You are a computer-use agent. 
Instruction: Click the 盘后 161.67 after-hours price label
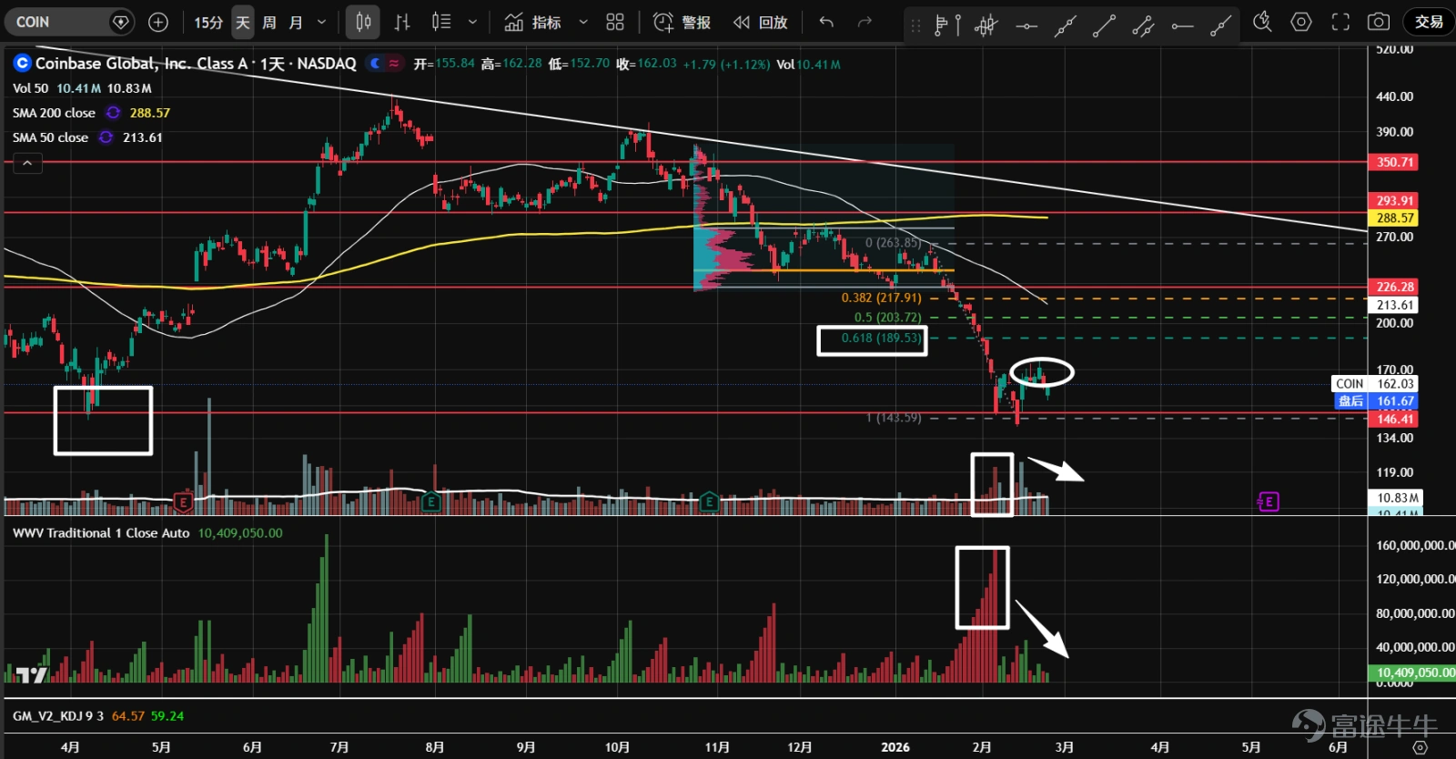click(x=1376, y=401)
